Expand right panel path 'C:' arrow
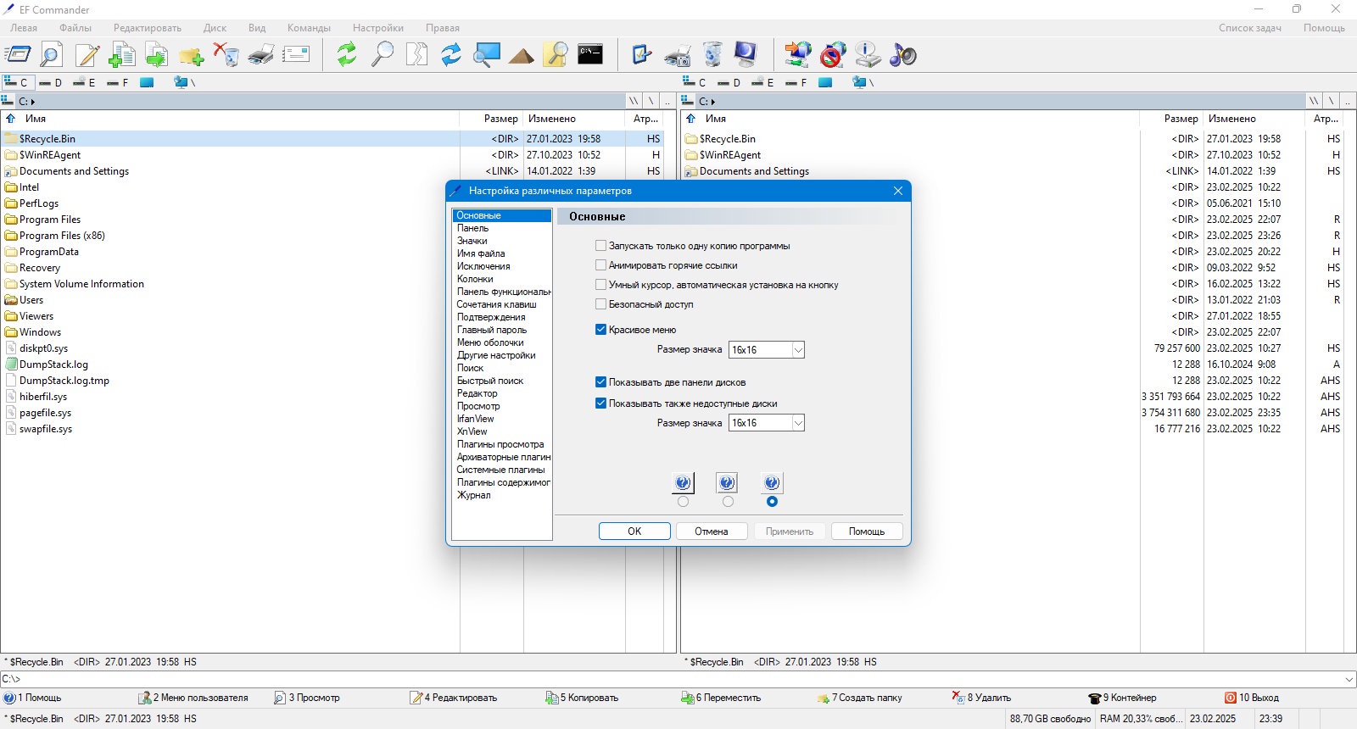Viewport: 1357px width, 729px height. pos(713,102)
